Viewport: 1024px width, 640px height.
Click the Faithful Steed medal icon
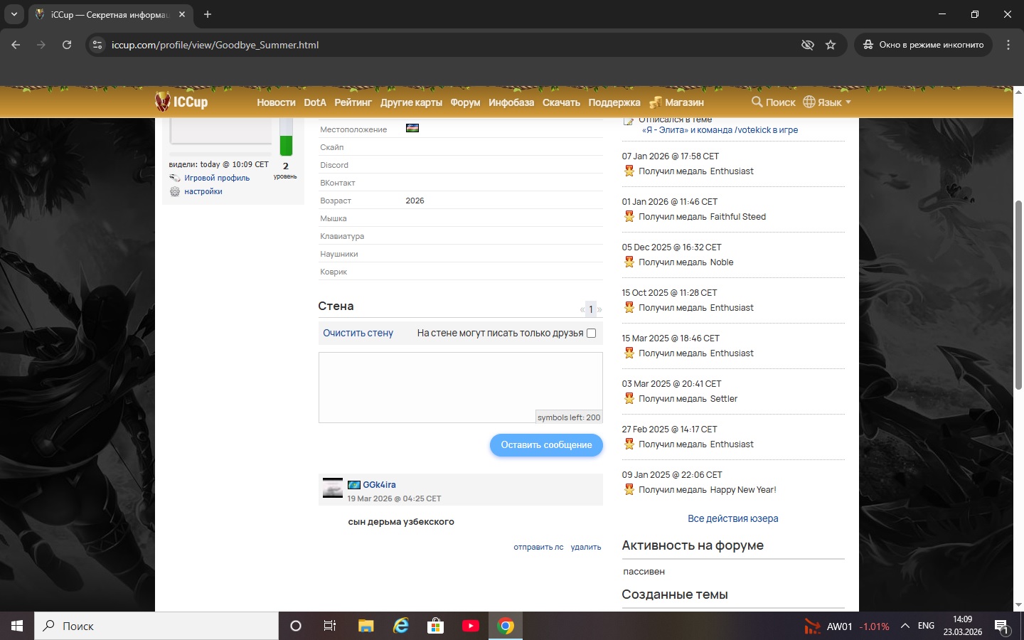pos(629,216)
